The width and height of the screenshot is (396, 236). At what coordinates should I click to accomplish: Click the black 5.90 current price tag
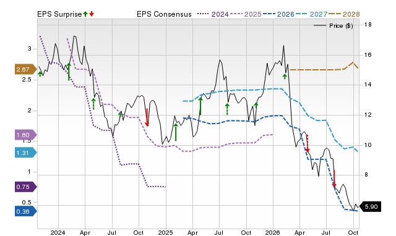coord(370,207)
